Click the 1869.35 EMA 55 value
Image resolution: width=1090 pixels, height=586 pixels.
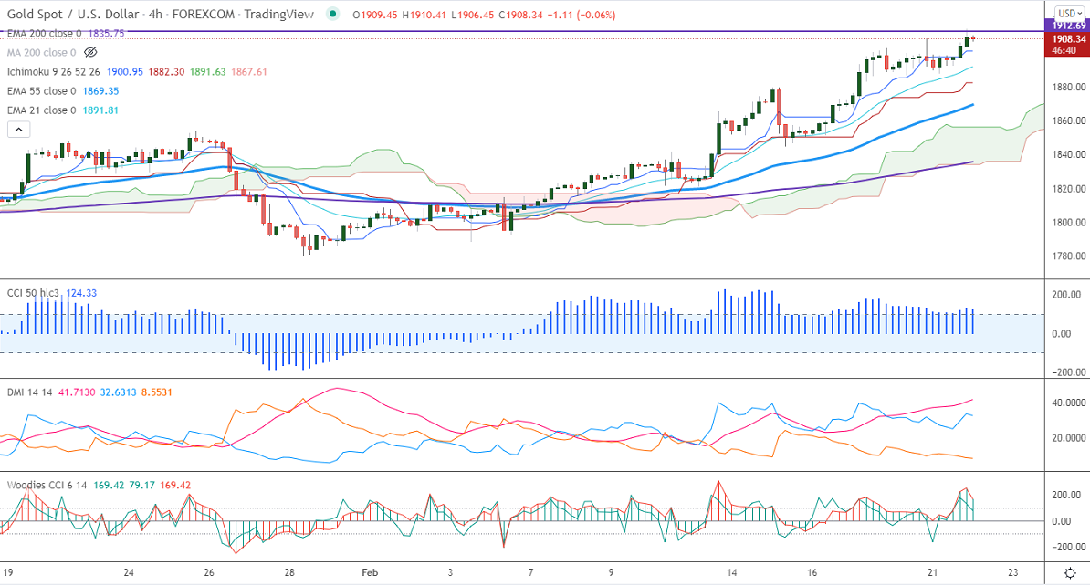pyautogui.click(x=100, y=91)
